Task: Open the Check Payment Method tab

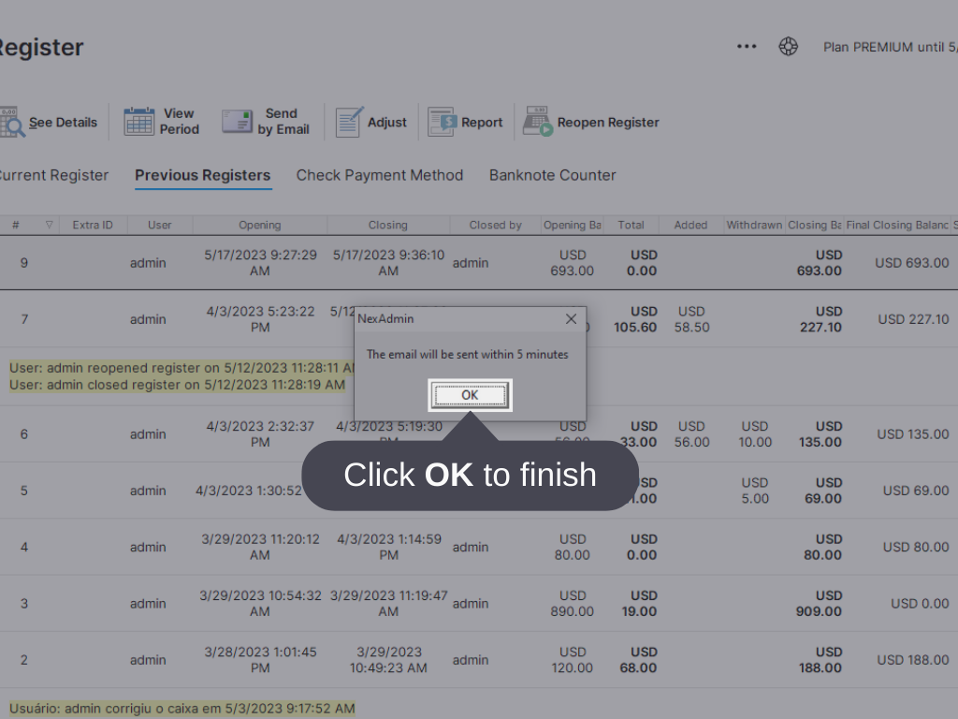Action: [x=380, y=175]
